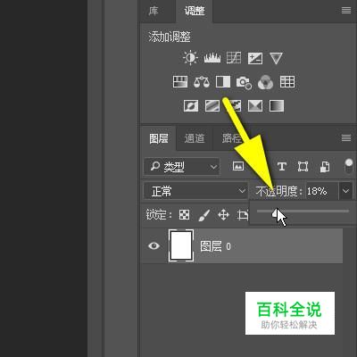Image resolution: width=357 pixels, height=357 pixels.
Task: Select the 图层 0 thumbnail
Action: point(181,245)
